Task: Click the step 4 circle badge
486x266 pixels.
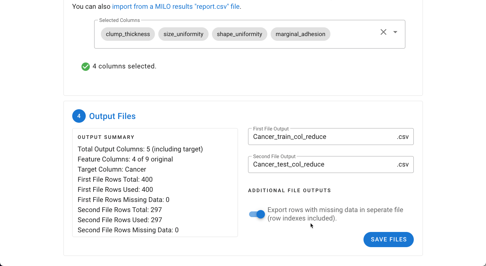Action: tap(79, 116)
